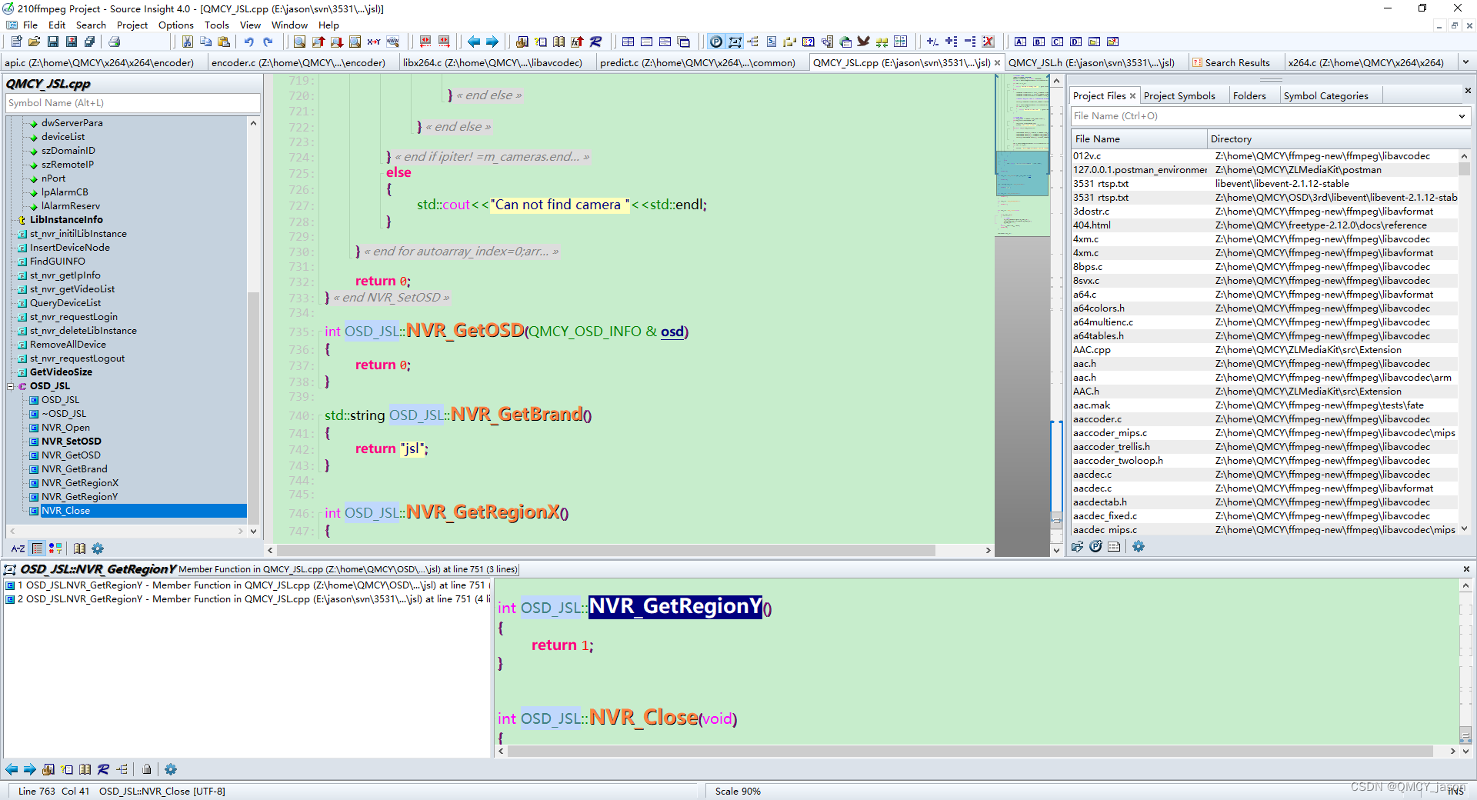
Task: Click the Print icon in the main toolbar
Action: [x=115, y=42]
